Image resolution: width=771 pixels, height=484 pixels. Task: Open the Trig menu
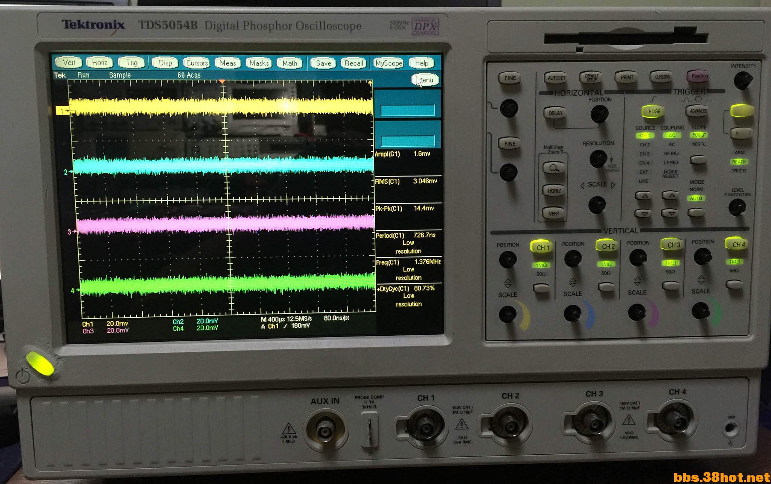[132, 62]
